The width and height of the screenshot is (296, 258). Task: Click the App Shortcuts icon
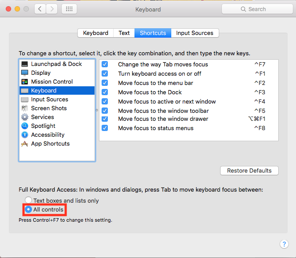click(24, 144)
